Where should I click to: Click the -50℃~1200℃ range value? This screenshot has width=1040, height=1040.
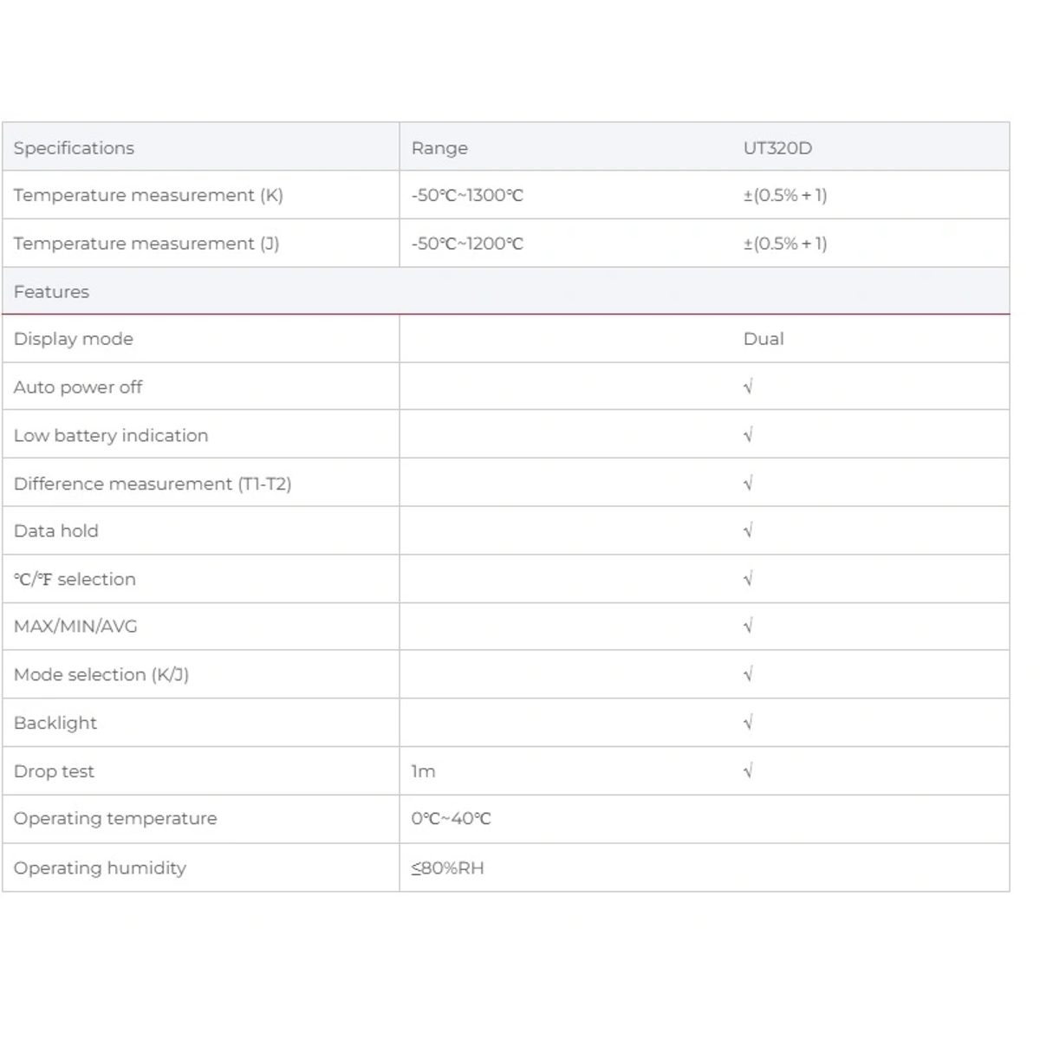(x=467, y=244)
